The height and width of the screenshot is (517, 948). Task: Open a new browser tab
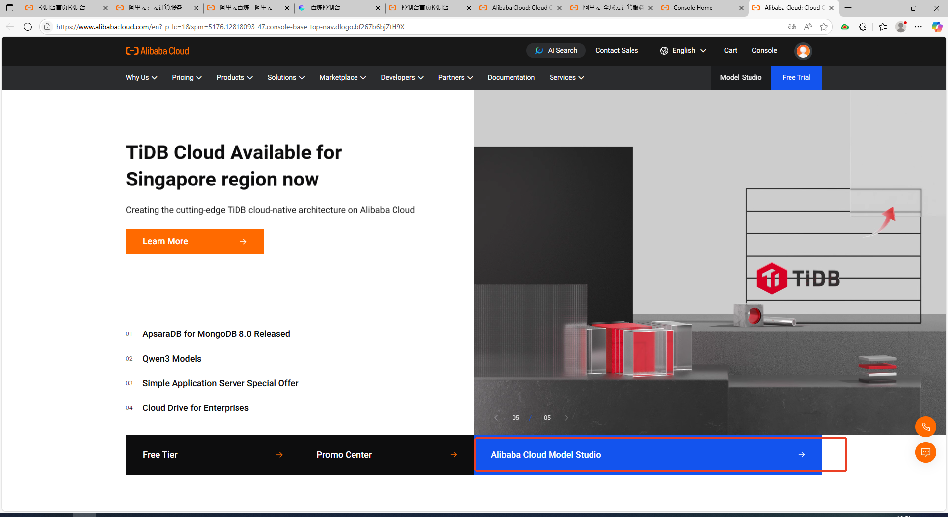click(848, 8)
